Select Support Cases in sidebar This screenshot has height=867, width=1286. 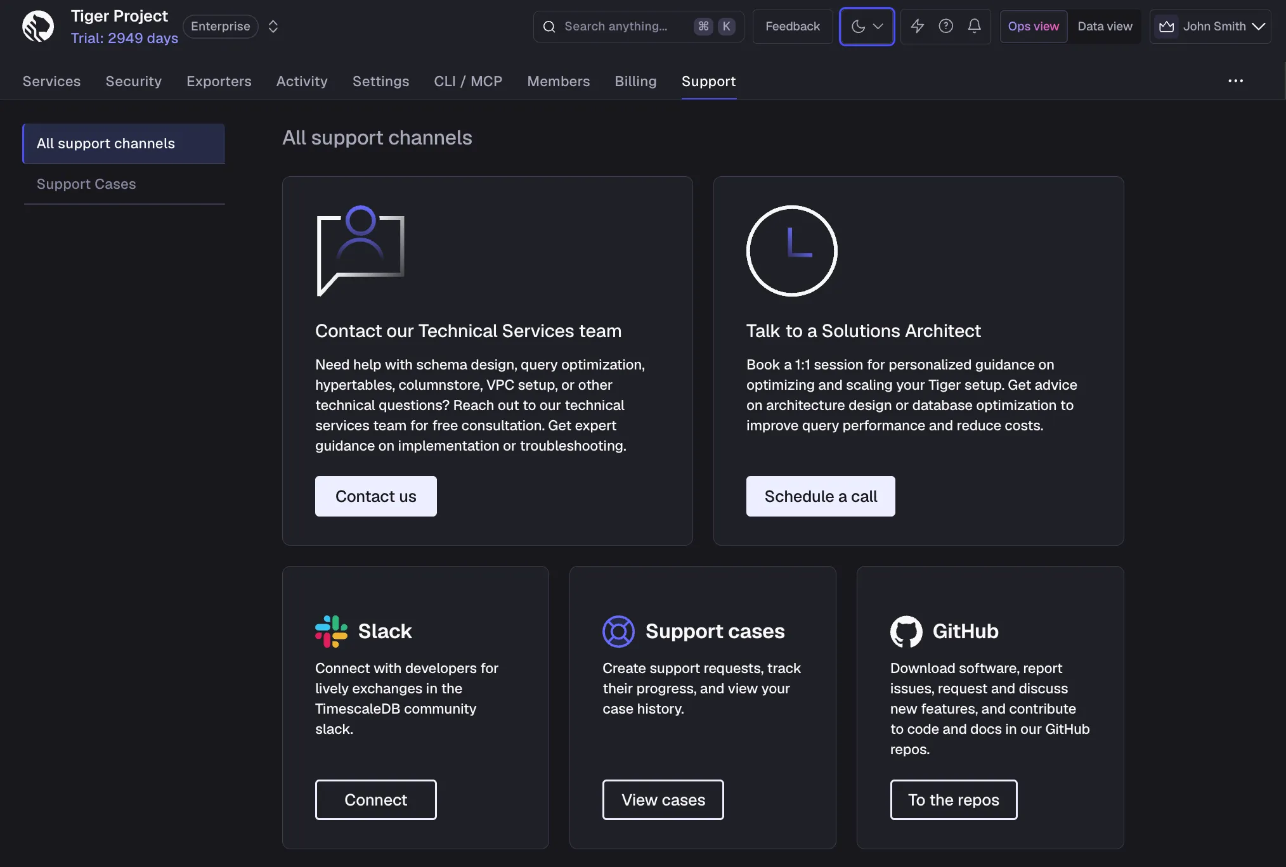coord(124,184)
